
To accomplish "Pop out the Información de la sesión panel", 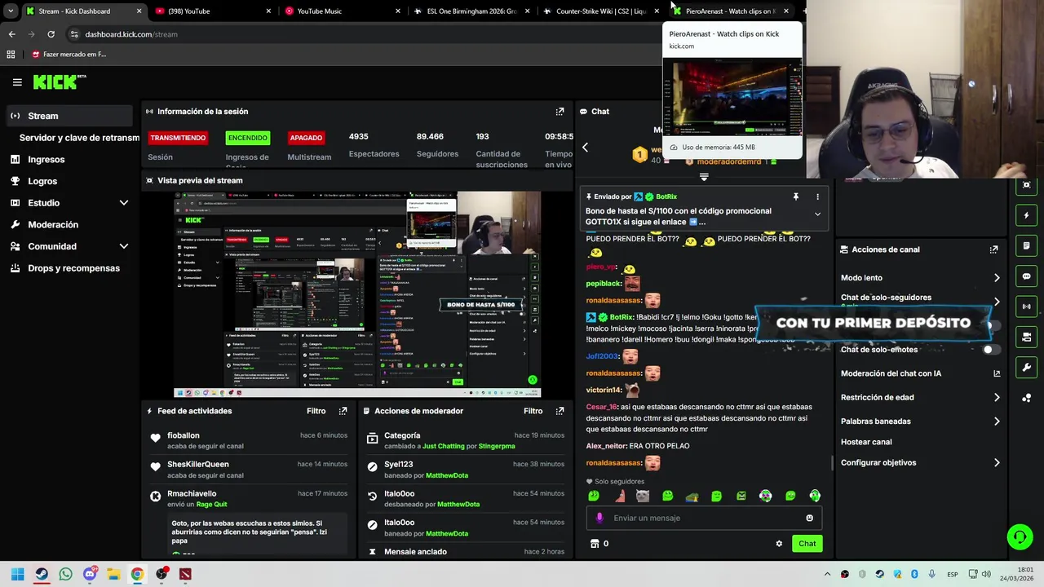I will (x=560, y=112).
